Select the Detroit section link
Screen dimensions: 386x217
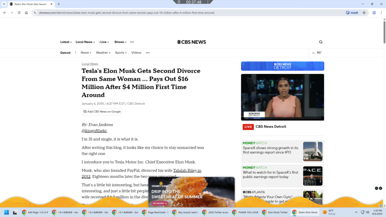66,53
